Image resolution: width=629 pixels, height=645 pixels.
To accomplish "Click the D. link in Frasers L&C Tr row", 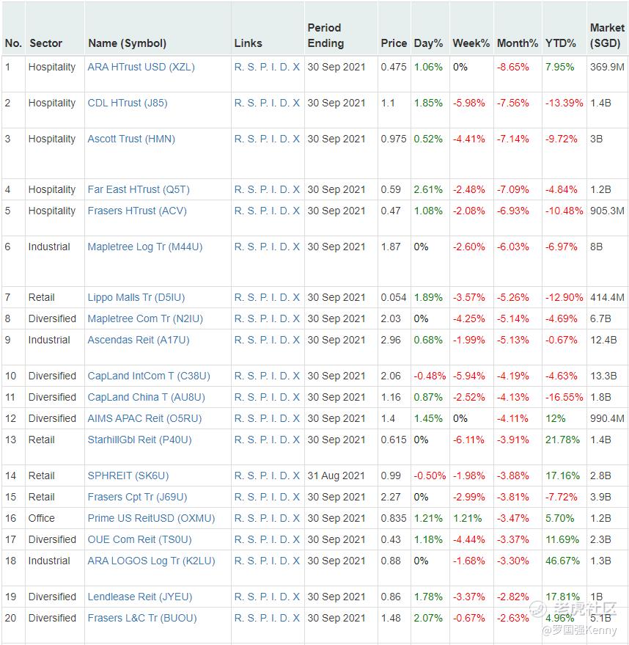I will 284,618.
